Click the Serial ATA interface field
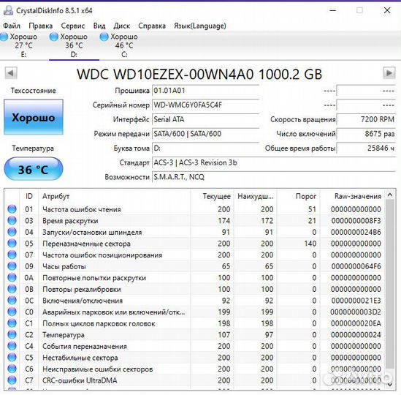Image resolution: width=401 pixels, height=395 pixels. tap(206, 119)
